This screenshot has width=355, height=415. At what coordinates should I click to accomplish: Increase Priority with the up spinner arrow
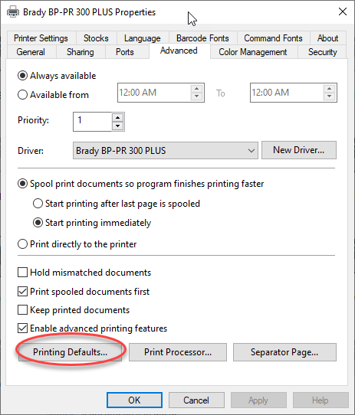tap(118, 117)
